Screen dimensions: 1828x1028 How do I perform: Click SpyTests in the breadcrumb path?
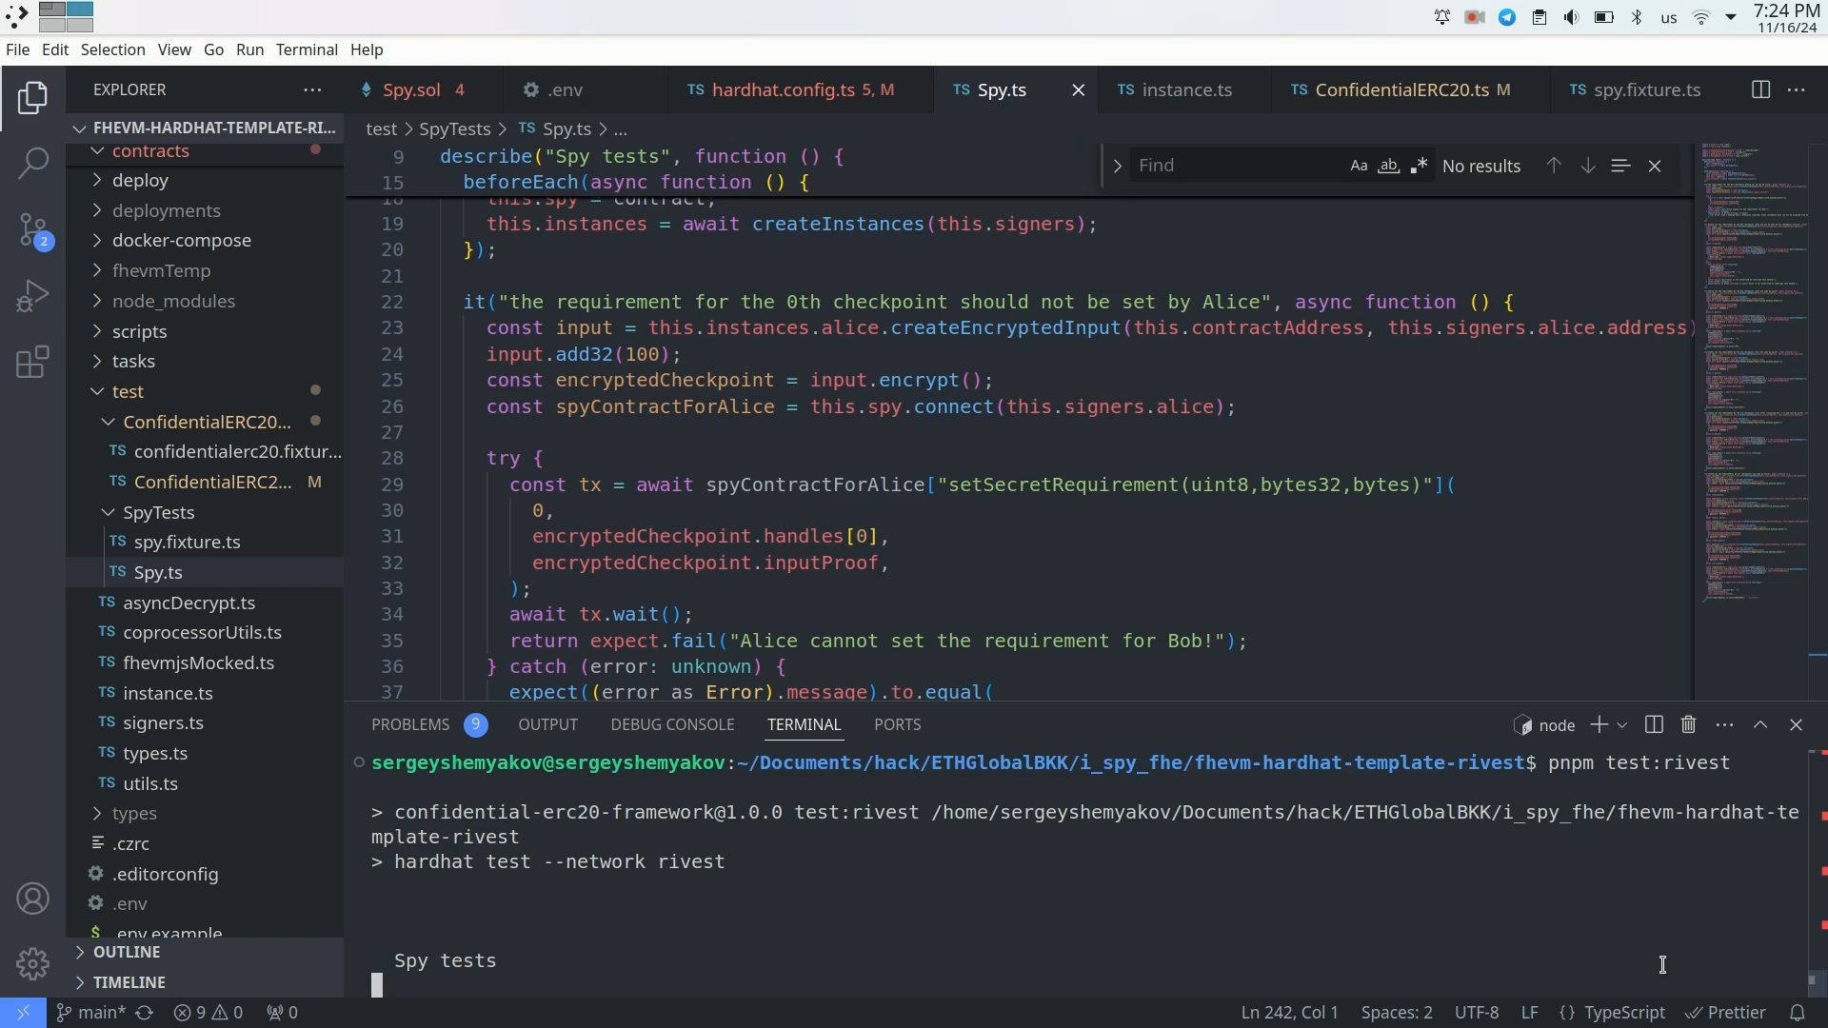tap(454, 129)
